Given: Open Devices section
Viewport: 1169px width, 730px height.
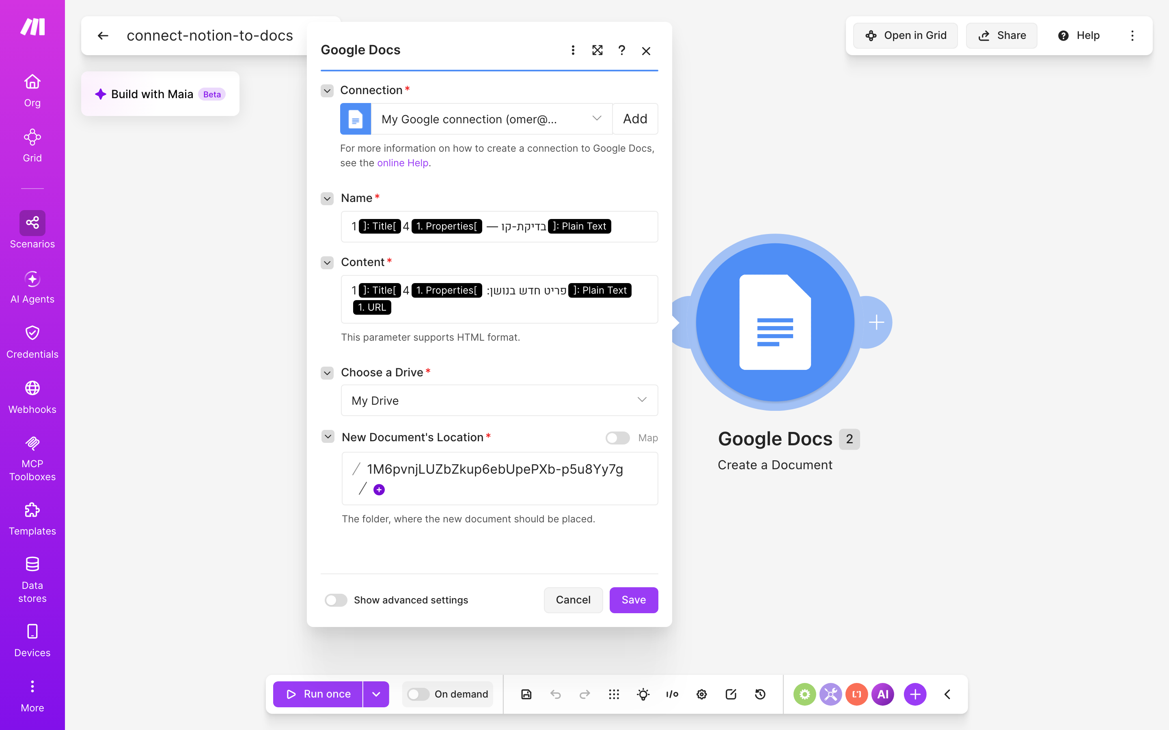Looking at the screenshot, I should pos(32,641).
